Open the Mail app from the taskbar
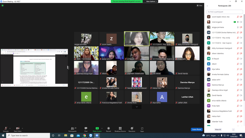This screenshot has height=138, width=245. point(78,135)
